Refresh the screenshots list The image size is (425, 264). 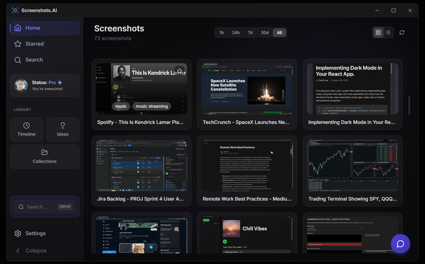tap(402, 32)
